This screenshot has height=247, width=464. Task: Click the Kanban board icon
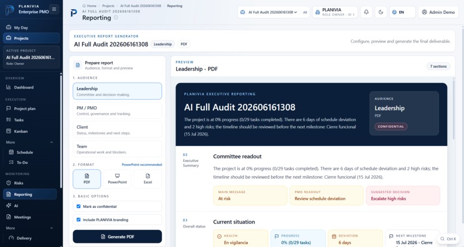coord(9,131)
